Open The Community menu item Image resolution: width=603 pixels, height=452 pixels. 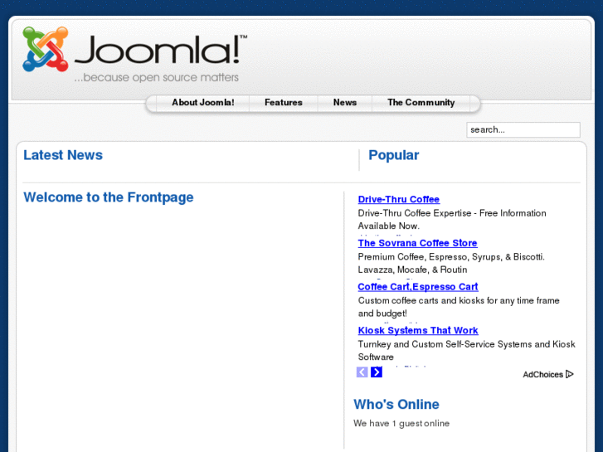click(421, 102)
